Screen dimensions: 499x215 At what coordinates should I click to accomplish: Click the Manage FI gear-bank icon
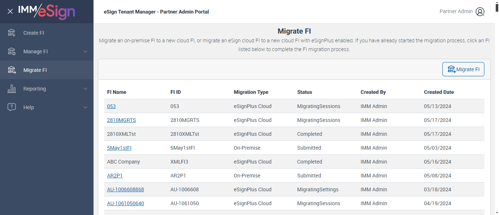tap(12, 51)
